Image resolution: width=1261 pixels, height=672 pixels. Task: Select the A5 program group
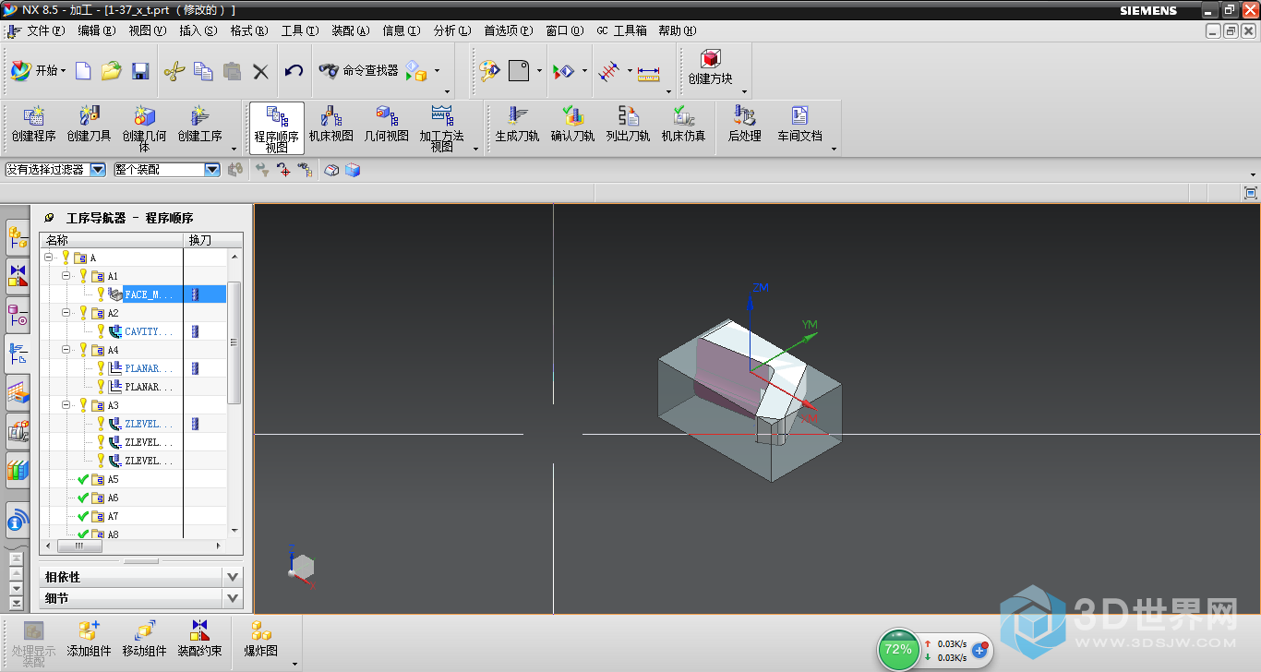[x=113, y=479]
